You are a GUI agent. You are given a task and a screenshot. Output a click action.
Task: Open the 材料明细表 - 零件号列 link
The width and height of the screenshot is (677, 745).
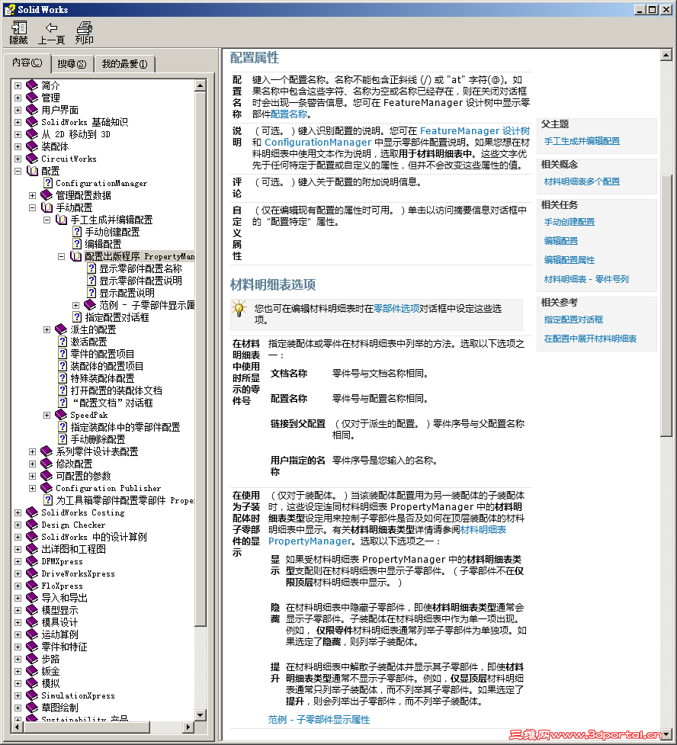[x=586, y=279]
